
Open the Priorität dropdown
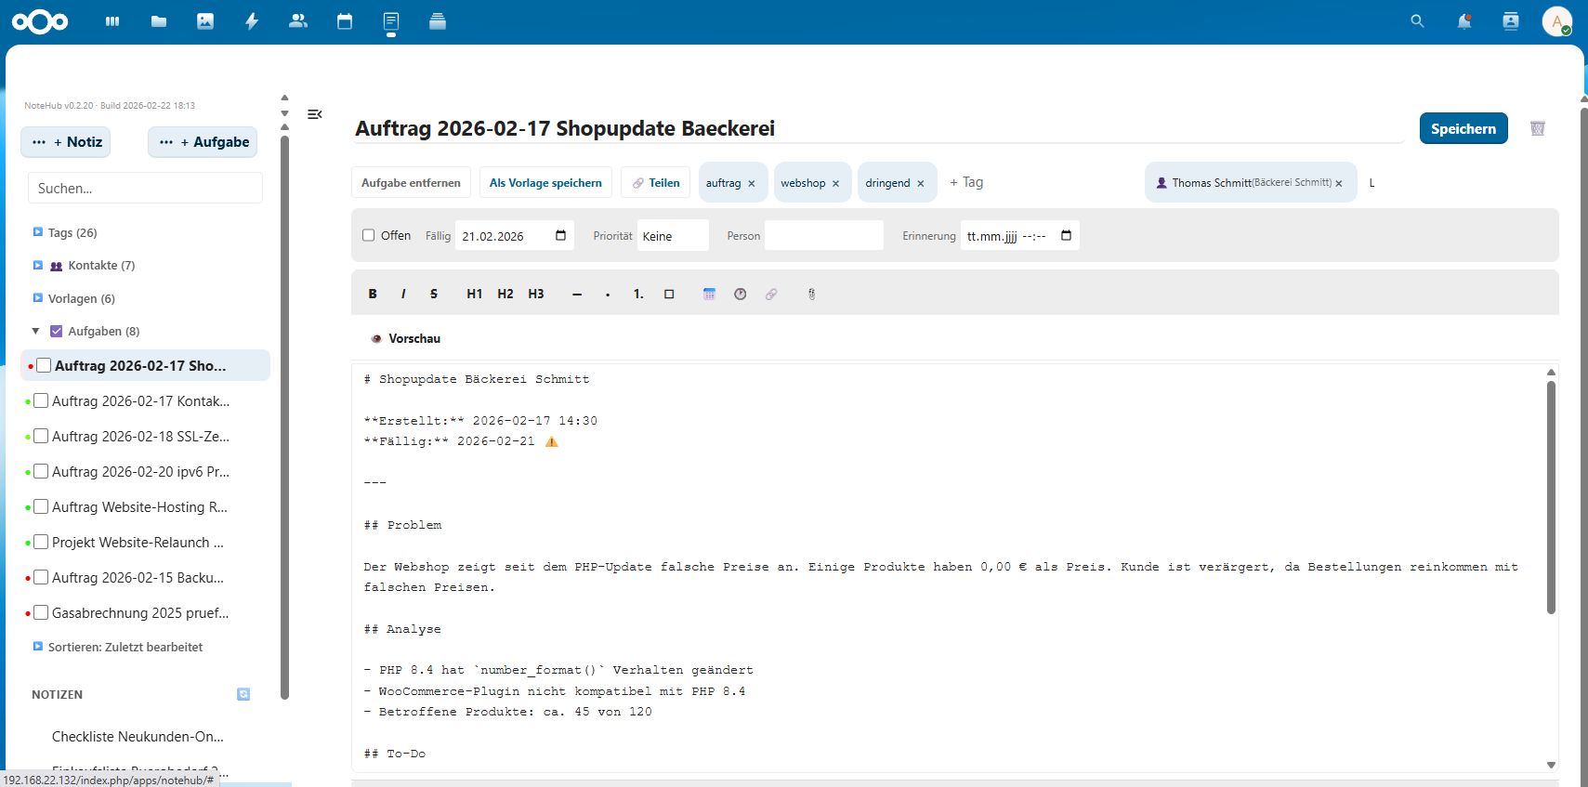pyautogui.click(x=673, y=236)
